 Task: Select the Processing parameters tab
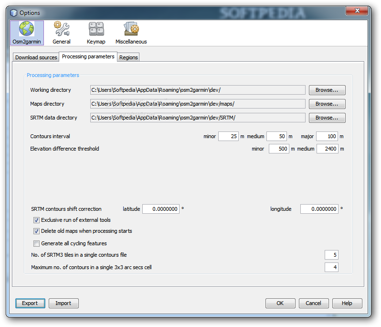(x=88, y=57)
